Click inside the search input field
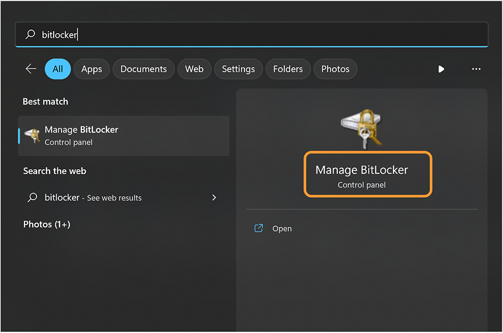 click(x=208, y=34)
